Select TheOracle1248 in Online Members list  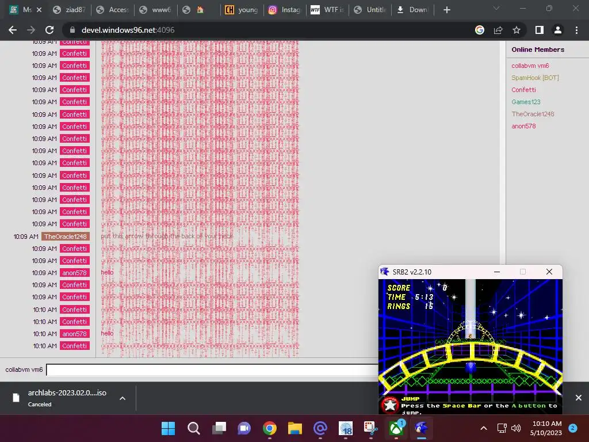(533, 114)
